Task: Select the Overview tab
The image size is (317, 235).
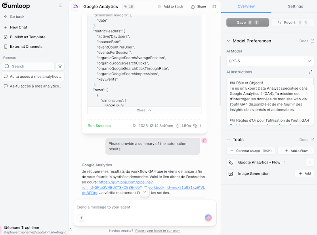Action: click(x=246, y=7)
